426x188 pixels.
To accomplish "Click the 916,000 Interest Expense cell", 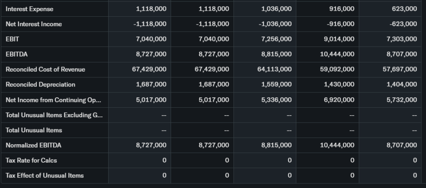I will click(x=341, y=9).
